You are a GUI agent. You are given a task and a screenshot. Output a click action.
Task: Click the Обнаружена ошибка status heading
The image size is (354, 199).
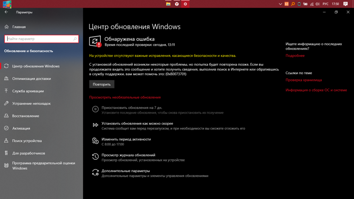point(130,39)
